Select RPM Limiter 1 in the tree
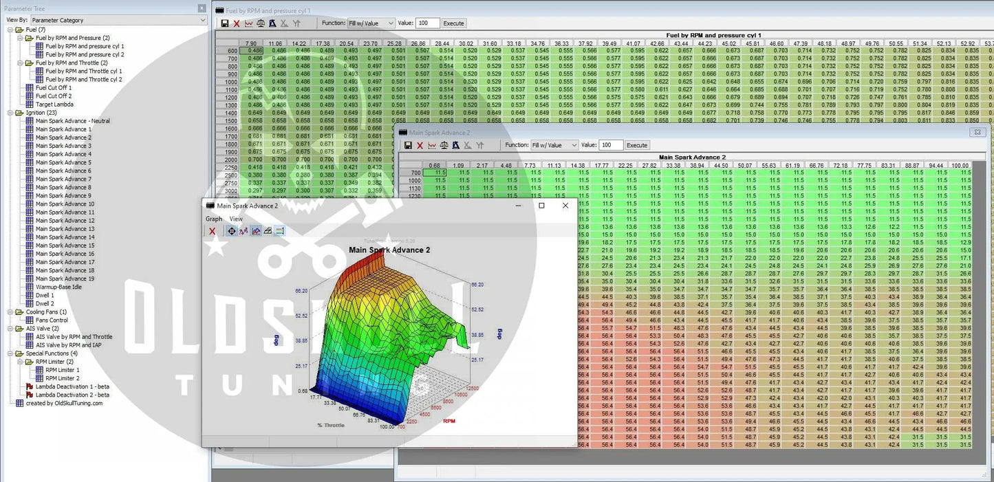994x482 pixels. 63,370
